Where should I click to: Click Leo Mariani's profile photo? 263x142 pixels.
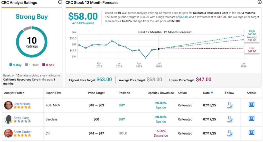coord(8,105)
